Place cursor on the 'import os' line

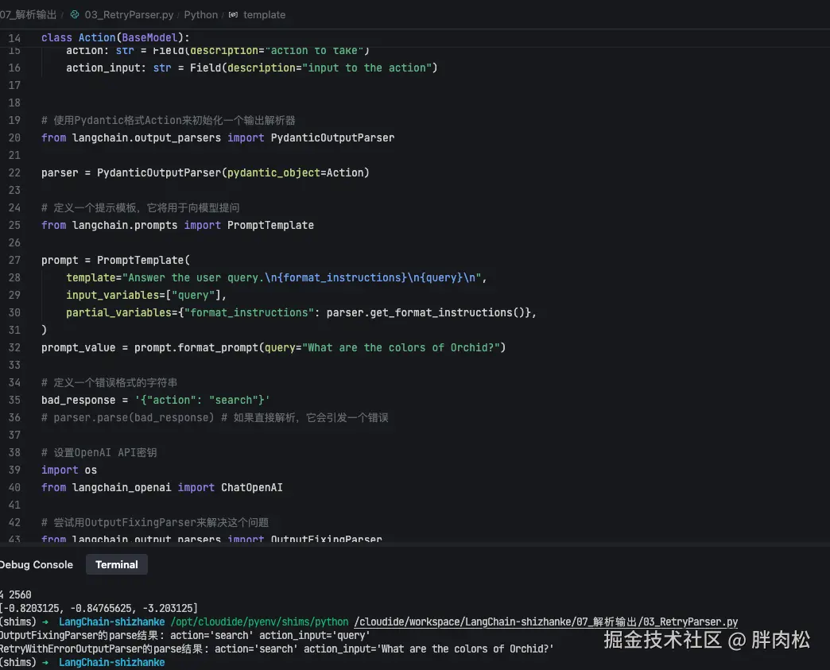click(x=69, y=470)
